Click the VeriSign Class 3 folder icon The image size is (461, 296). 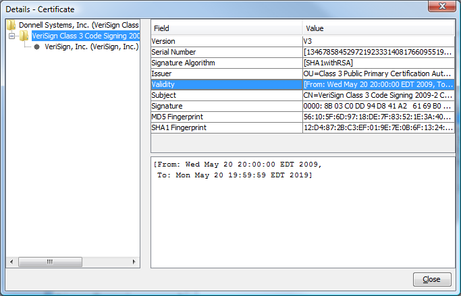(x=24, y=36)
